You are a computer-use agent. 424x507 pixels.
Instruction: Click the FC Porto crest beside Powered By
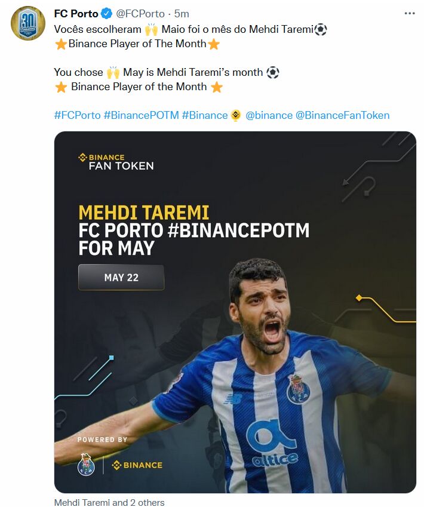click(x=86, y=465)
